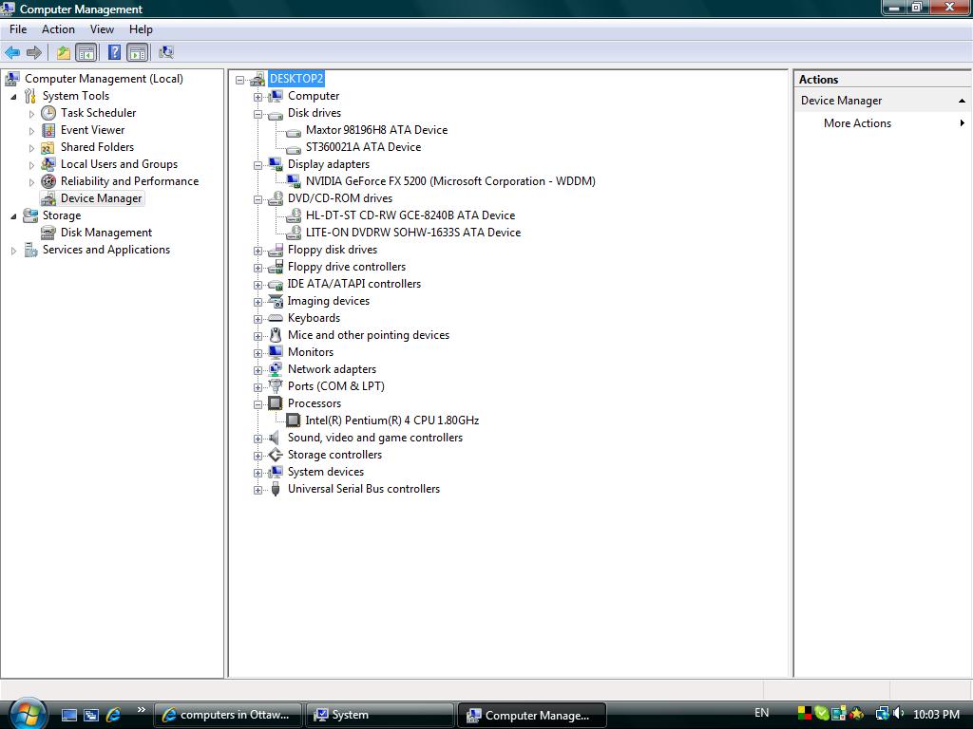973x729 pixels.
Task: Expand the Network adapters category
Action: click(x=258, y=370)
